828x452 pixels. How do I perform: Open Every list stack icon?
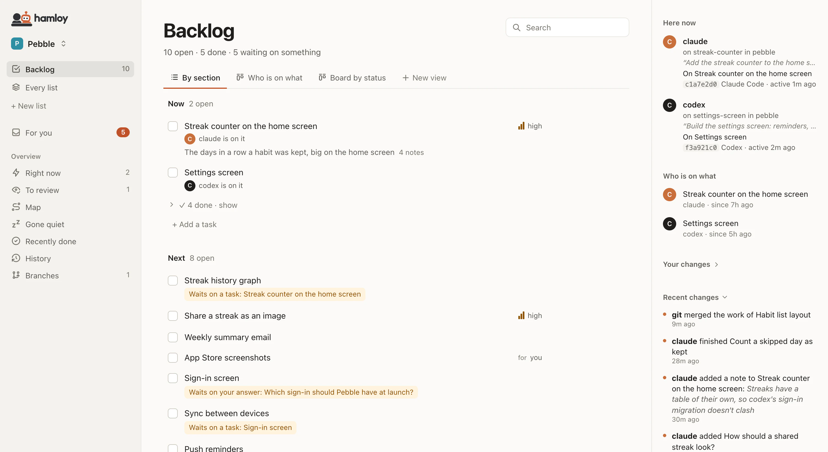coord(16,87)
